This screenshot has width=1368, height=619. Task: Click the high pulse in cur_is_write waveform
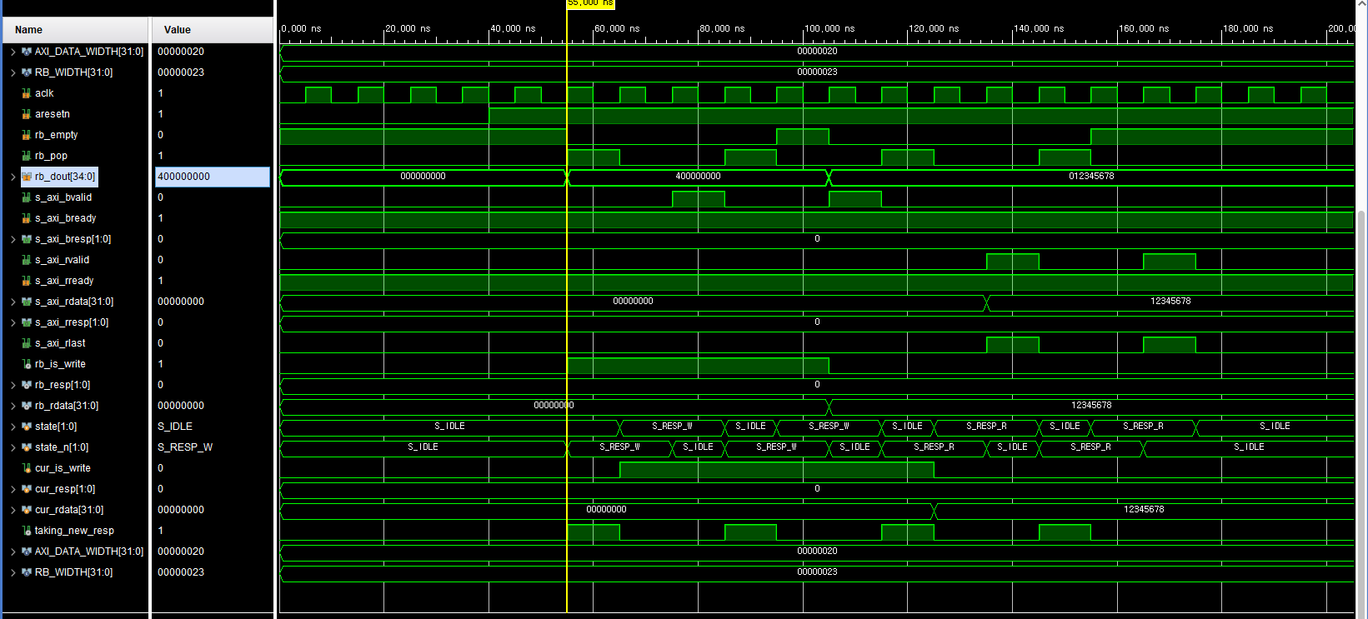(776, 469)
